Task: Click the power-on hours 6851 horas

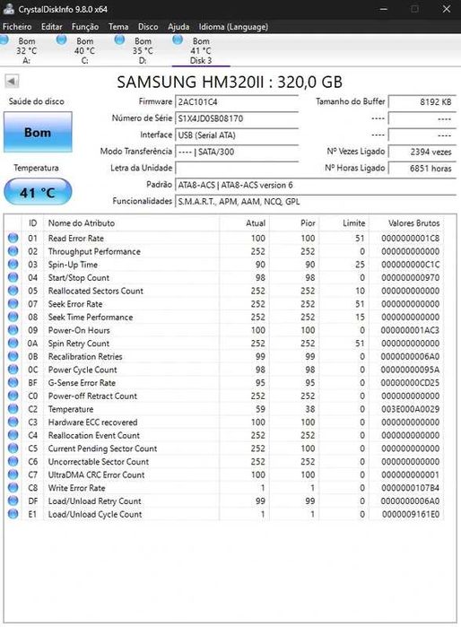Action: 422,168
